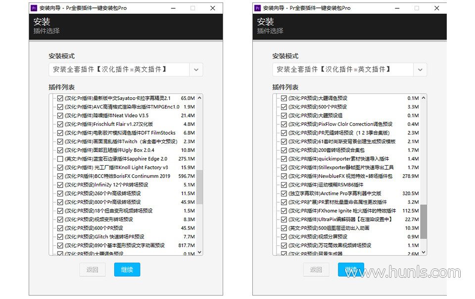Uncheck the 面部丑陋插件Ugly Box 2.0.4 checkbox

coord(60,150)
